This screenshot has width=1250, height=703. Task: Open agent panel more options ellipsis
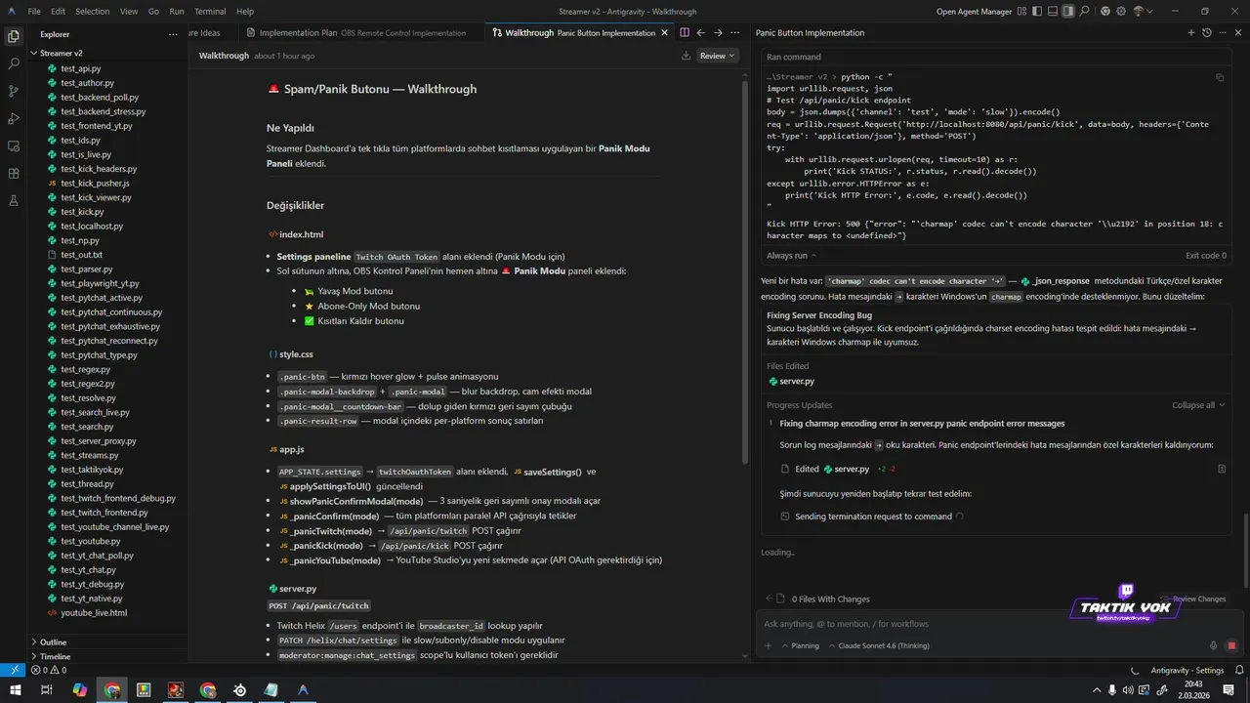pos(1223,32)
